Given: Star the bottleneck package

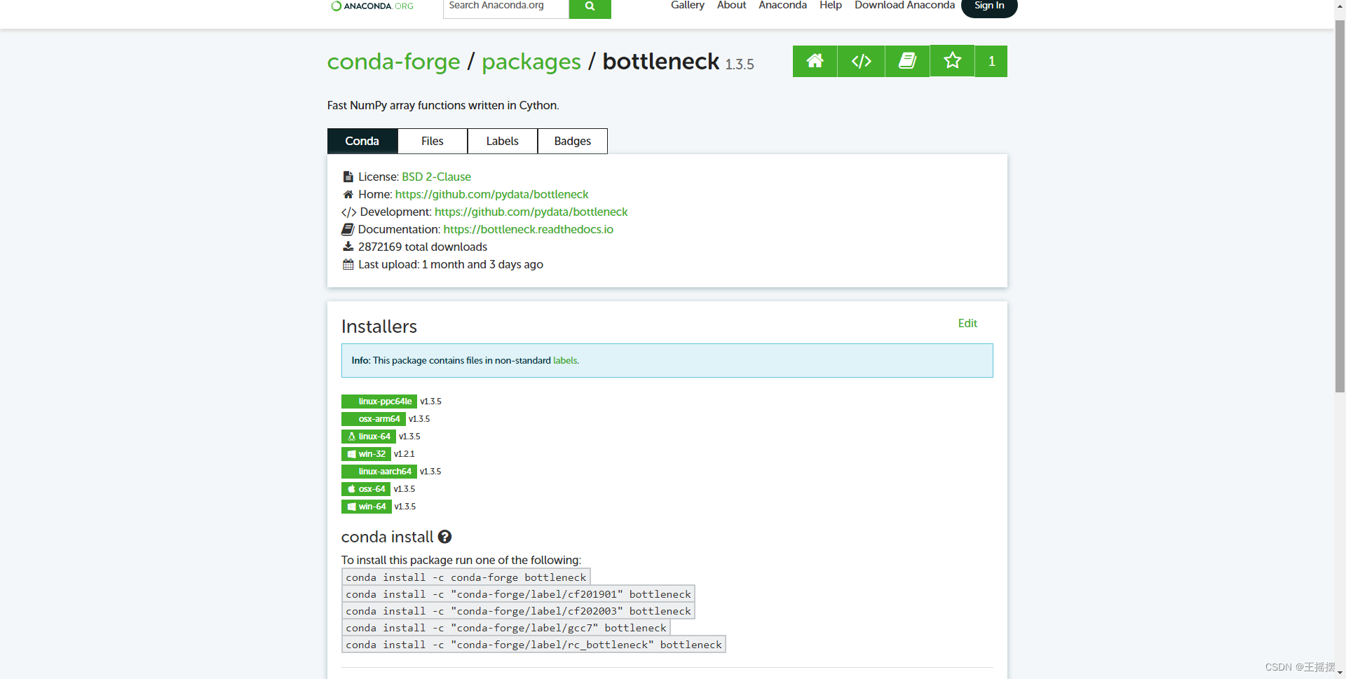Looking at the screenshot, I should 952,61.
